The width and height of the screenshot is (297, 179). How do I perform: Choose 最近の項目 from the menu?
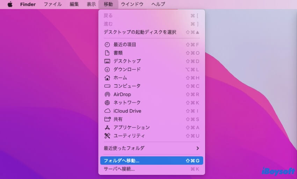click(152, 45)
